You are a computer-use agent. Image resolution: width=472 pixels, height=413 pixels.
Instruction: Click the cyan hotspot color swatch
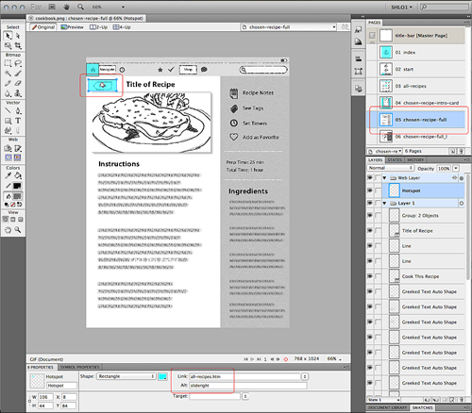click(162, 376)
